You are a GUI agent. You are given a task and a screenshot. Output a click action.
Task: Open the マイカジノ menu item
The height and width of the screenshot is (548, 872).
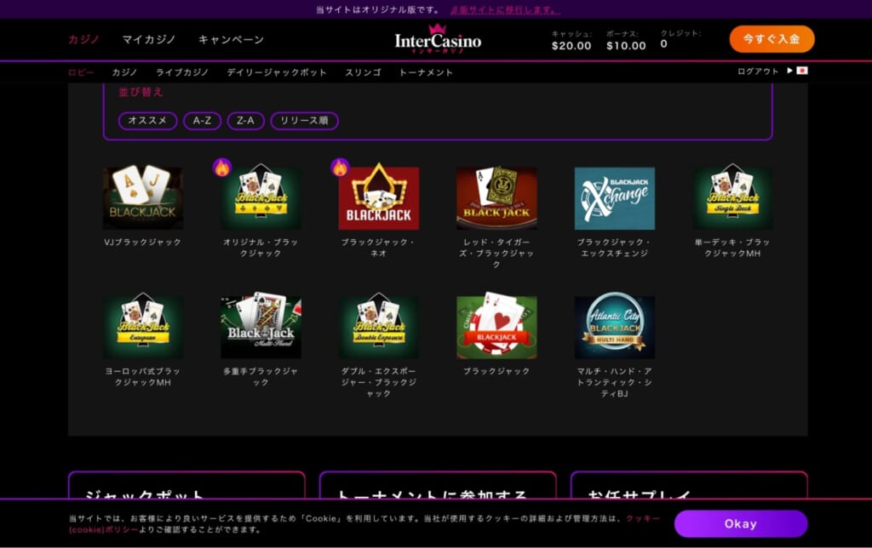click(x=148, y=39)
